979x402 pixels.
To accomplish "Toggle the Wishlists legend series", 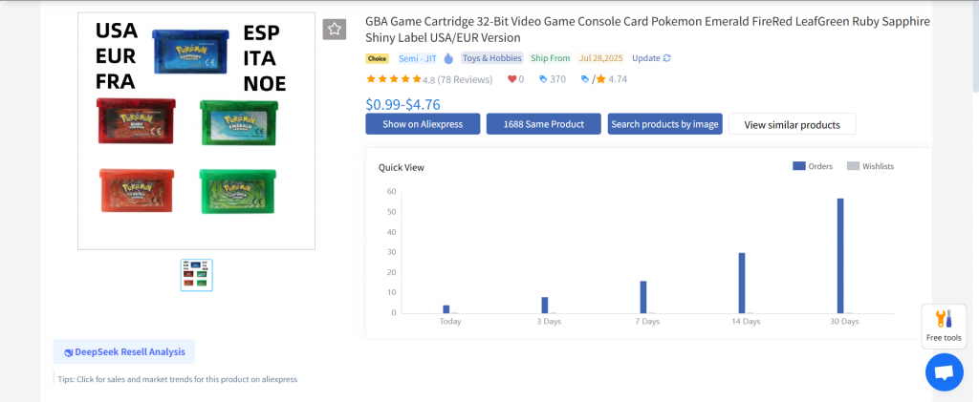I will [x=870, y=166].
